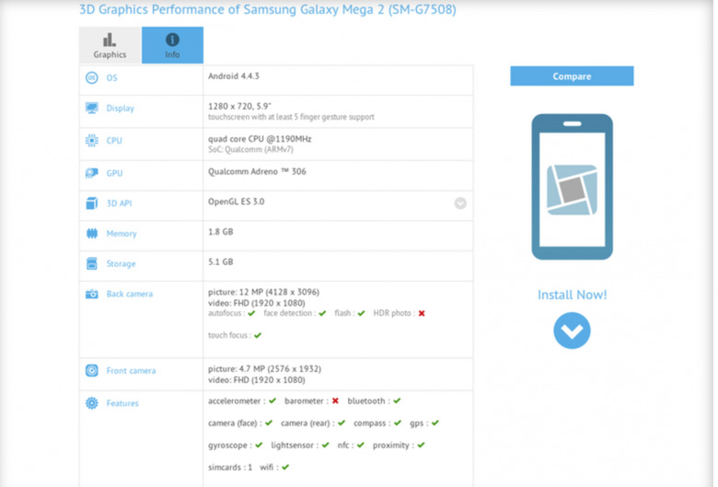718x487 pixels.
Task: Click the GPU card icon
Action: click(x=91, y=173)
